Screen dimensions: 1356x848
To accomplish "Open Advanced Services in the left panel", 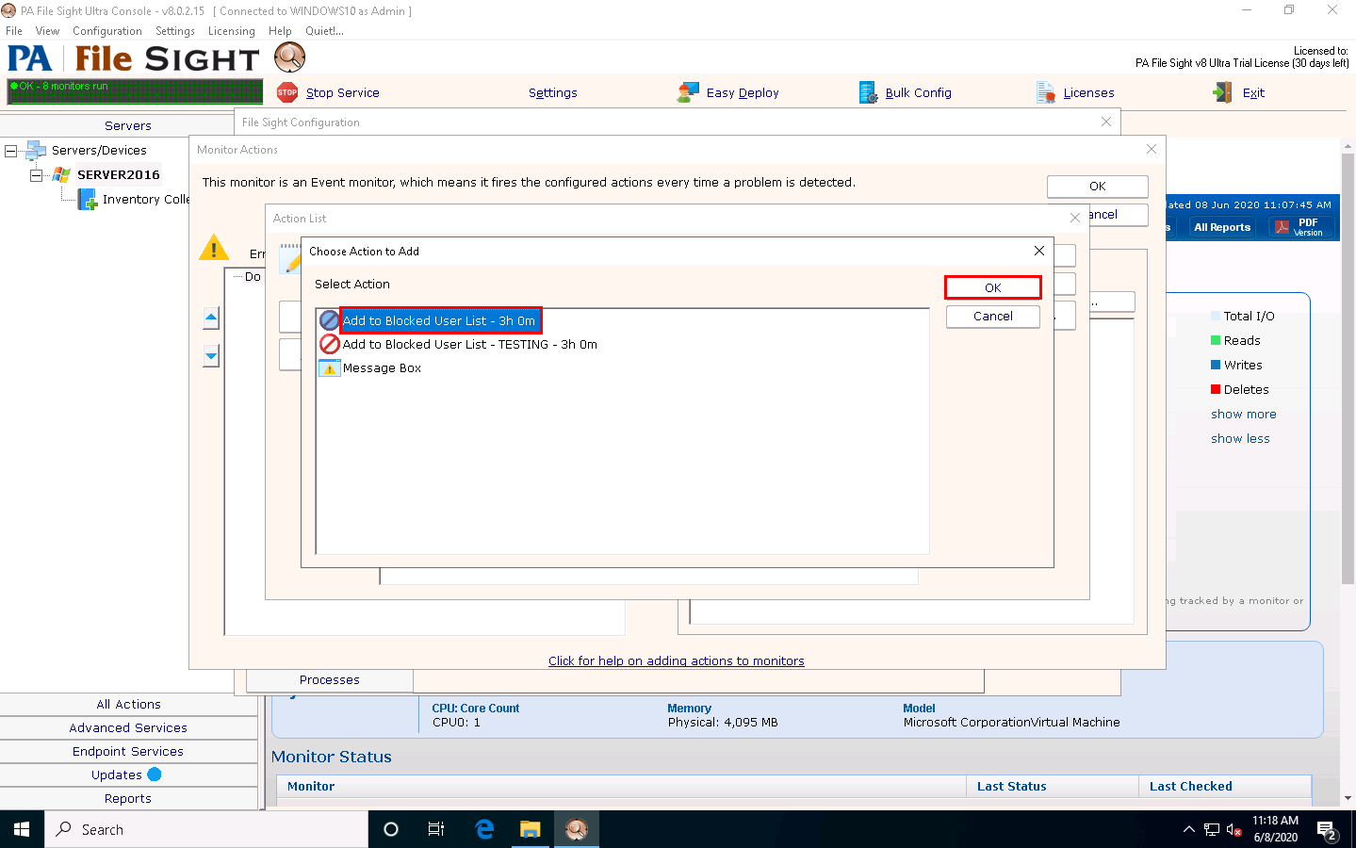I will tap(128, 727).
